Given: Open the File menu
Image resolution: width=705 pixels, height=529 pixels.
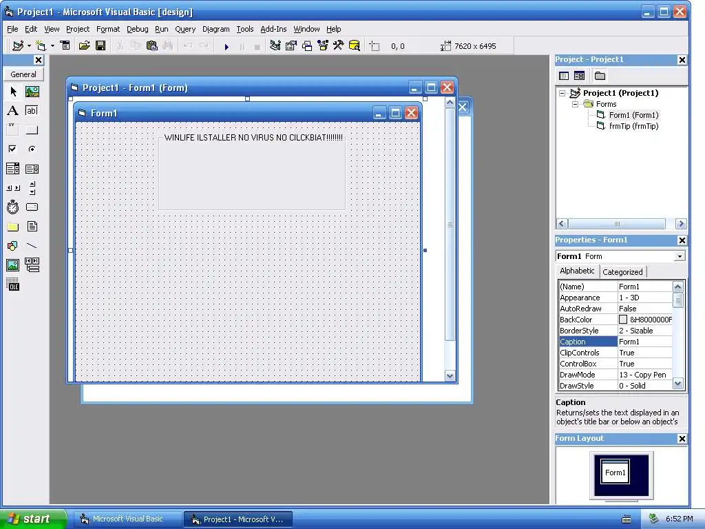Looking at the screenshot, I should pos(12,29).
